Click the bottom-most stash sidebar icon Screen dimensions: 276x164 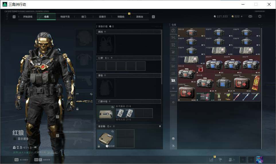pos(173,146)
